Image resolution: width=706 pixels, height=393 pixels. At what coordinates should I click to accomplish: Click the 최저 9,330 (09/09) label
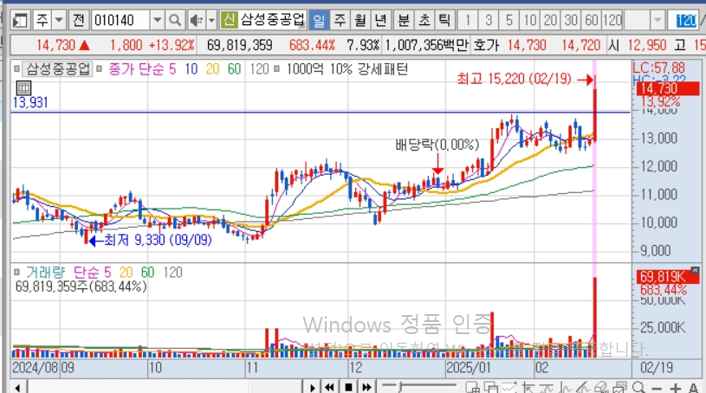point(158,240)
